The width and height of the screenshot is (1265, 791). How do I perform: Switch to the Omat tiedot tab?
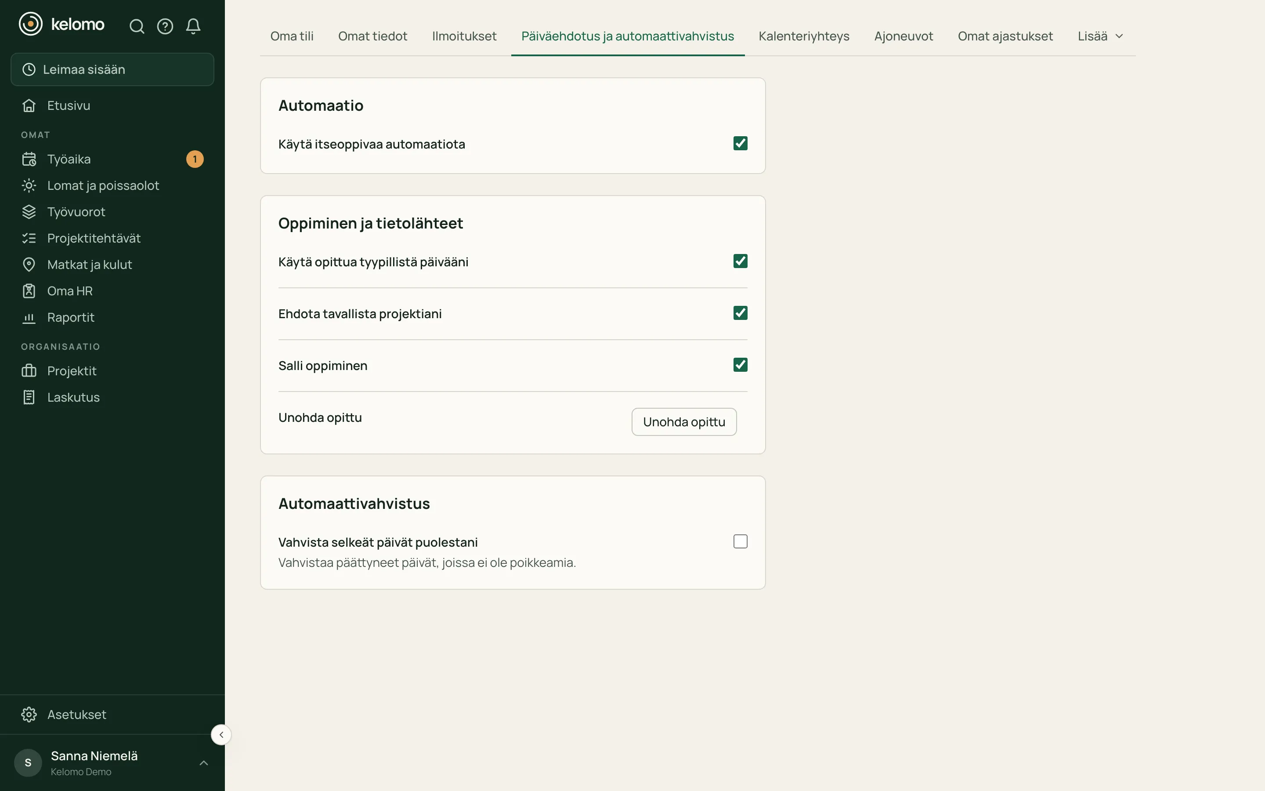pyautogui.click(x=373, y=36)
